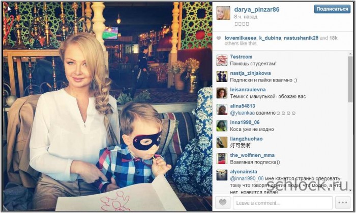
Task: Click the comments scrollbar down arrow
Action: (x=350, y=190)
